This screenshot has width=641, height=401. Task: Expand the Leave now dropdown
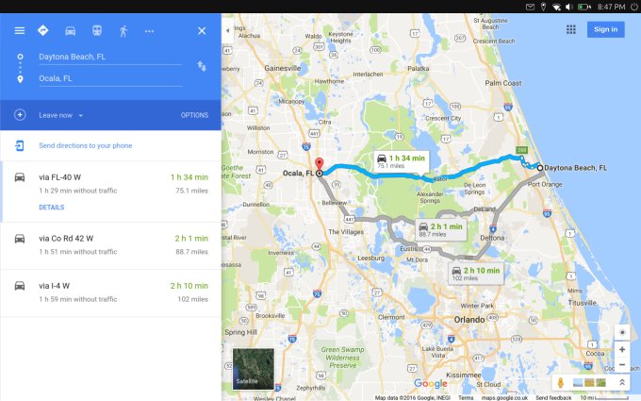pos(60,115)
